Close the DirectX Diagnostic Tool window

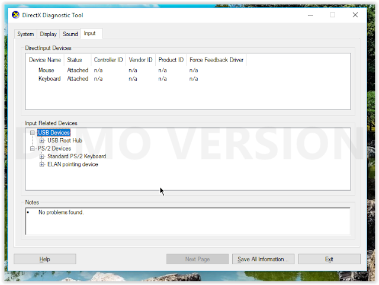[355, 15]
